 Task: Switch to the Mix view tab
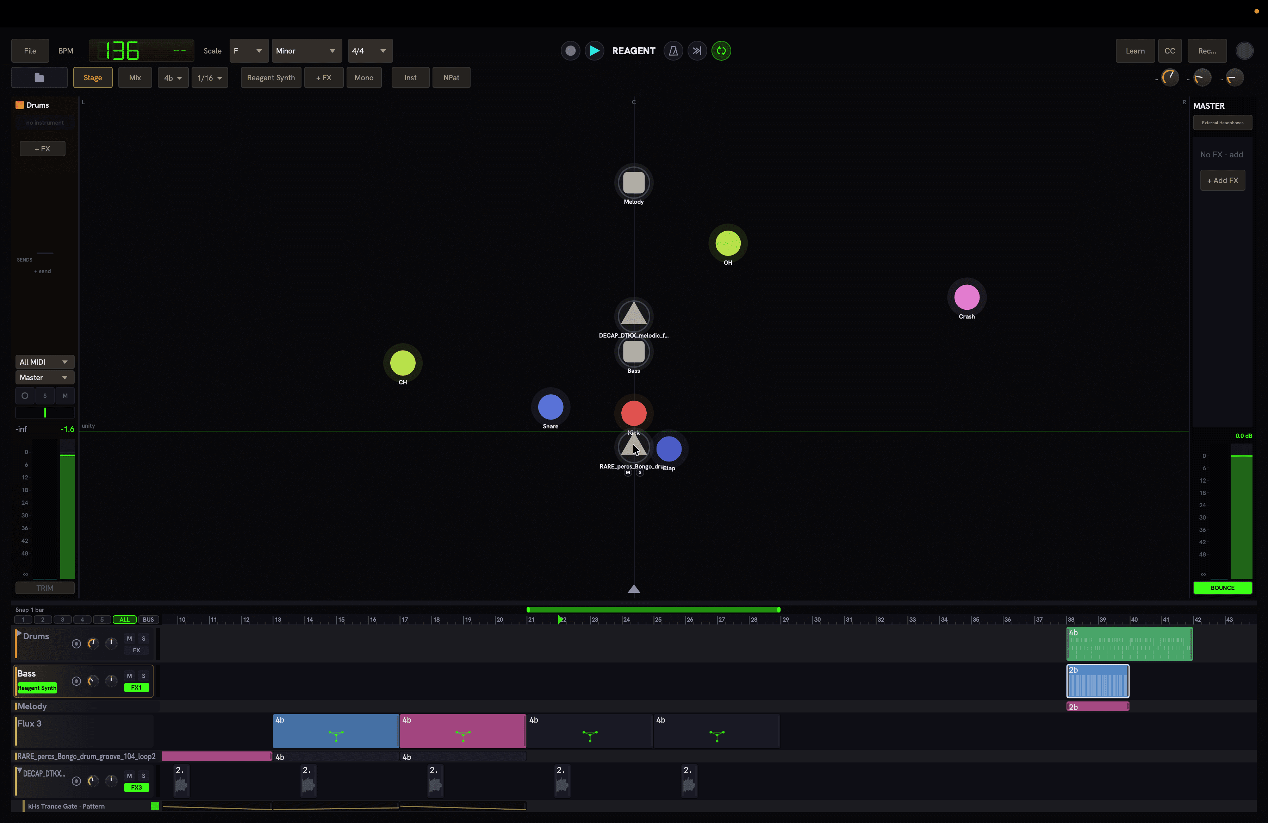click(x=135, y=78)
